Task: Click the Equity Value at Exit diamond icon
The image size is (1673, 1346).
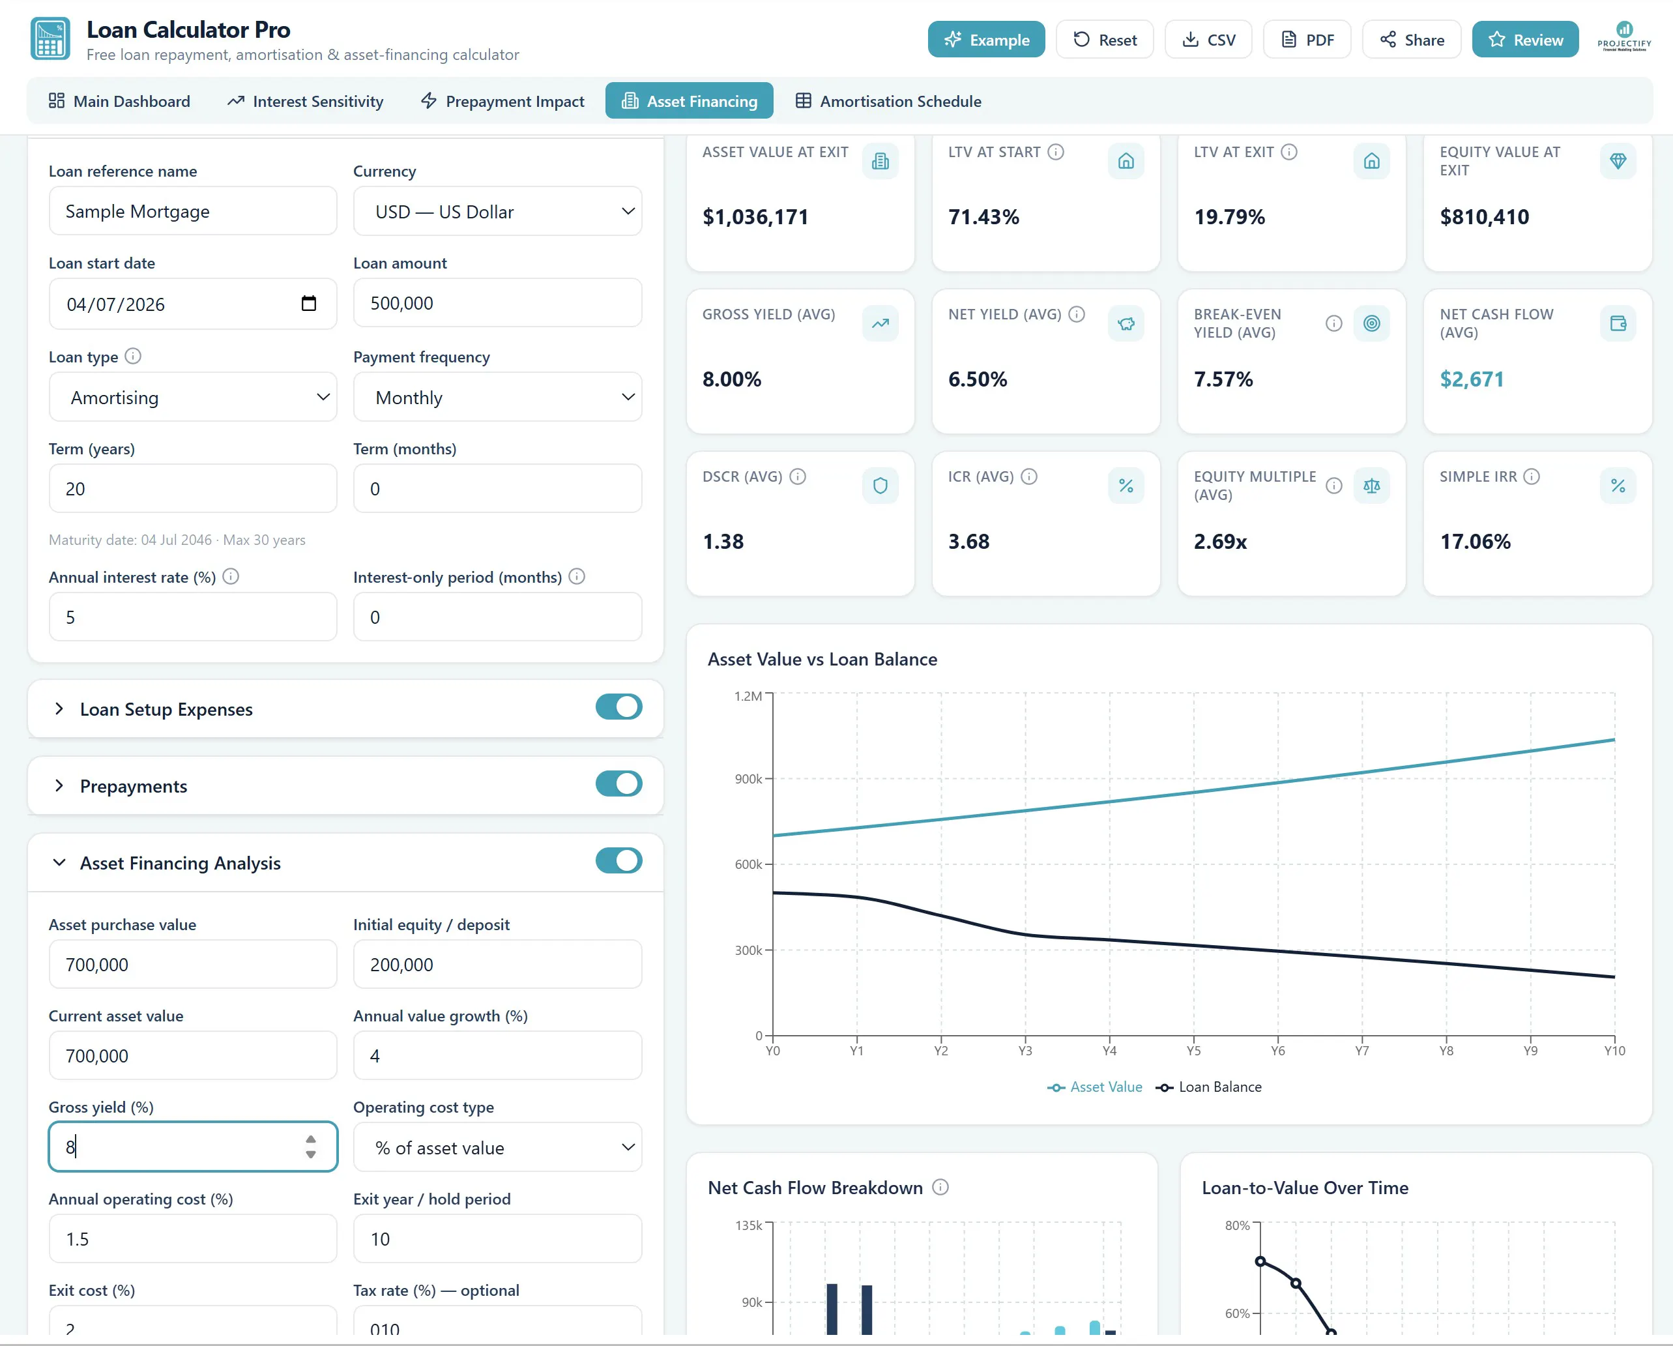Action: pyautogui.click(x=1618, y=161)
